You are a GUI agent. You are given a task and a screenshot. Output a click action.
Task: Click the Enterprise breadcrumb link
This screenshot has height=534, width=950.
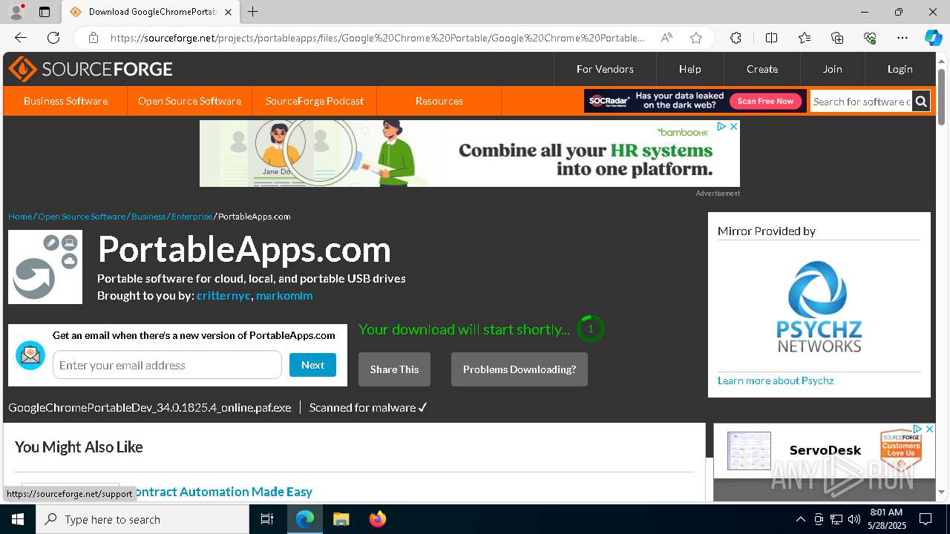(191, 217)
